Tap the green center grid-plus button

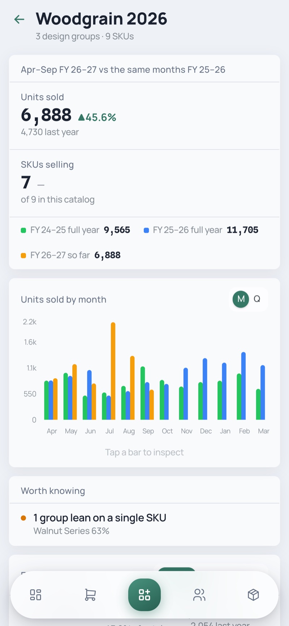144,595
